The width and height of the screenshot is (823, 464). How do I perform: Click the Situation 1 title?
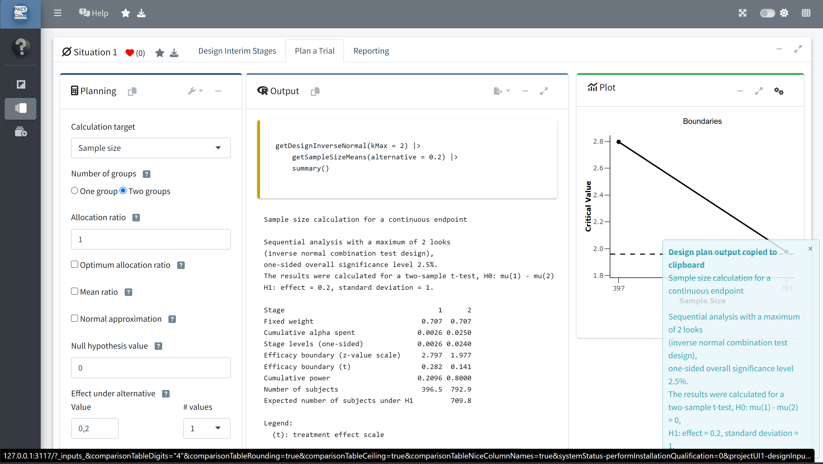pos(95,52)
